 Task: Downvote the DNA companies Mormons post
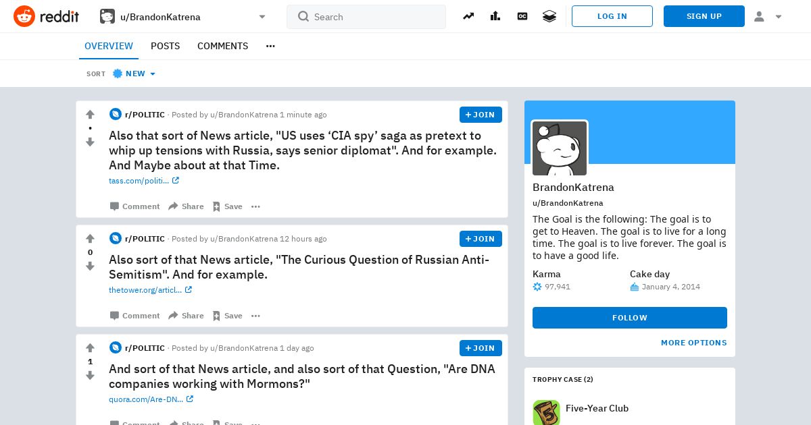(90, 375)
